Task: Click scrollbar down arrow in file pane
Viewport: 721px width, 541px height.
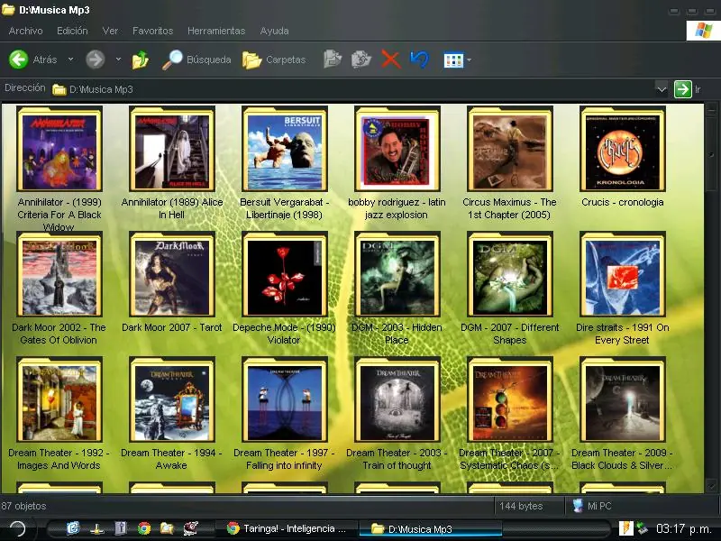Action: [711, 486]
